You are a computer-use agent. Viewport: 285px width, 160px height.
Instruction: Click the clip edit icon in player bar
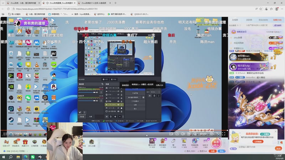pyautogui.click(x=177, y=134)
